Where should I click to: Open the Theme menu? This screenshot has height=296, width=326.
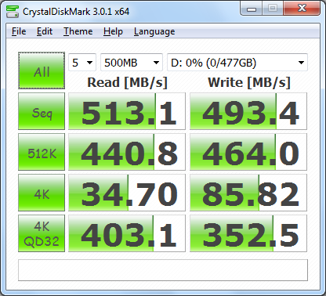(78, 31)
